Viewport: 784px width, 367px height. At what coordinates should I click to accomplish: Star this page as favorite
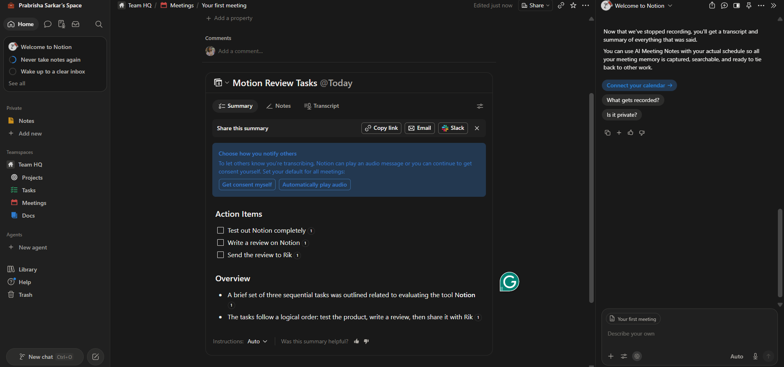tap(573, 5)
